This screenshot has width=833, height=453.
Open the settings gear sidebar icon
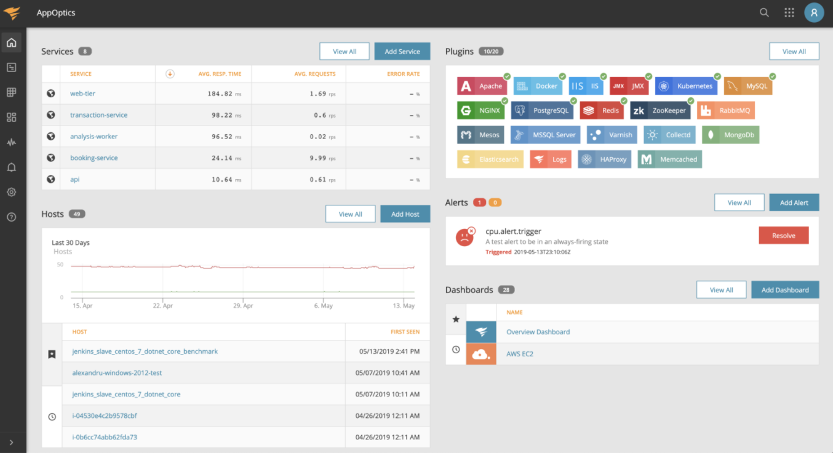click(11, 192)
